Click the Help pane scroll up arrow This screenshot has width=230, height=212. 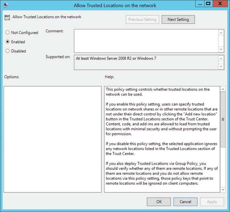click(223, 89)
